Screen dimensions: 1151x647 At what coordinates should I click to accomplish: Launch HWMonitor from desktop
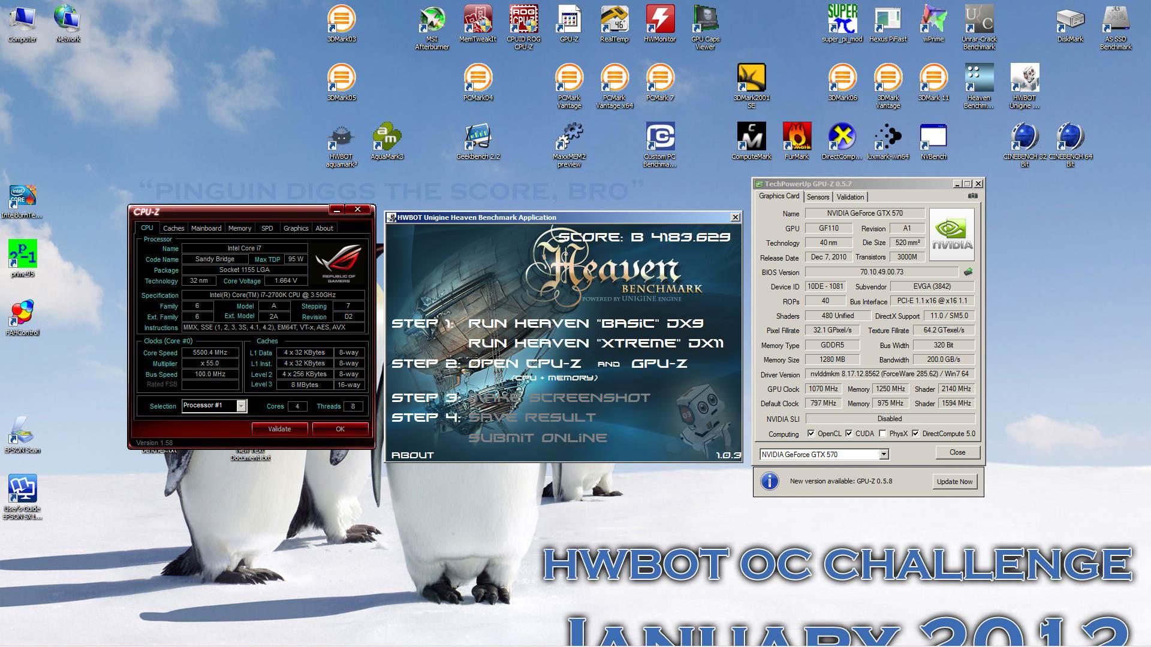pos(660,23)
